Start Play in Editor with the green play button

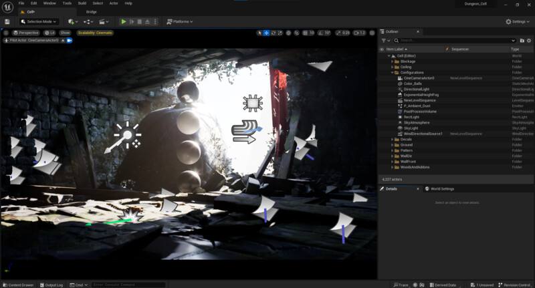click(124, 21)
